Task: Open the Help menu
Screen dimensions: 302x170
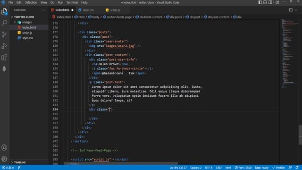Action: (84, 2)
